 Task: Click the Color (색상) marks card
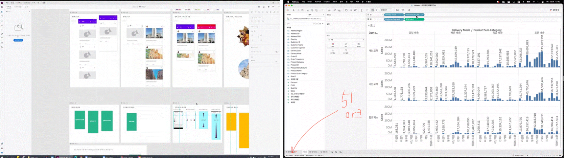333,45
